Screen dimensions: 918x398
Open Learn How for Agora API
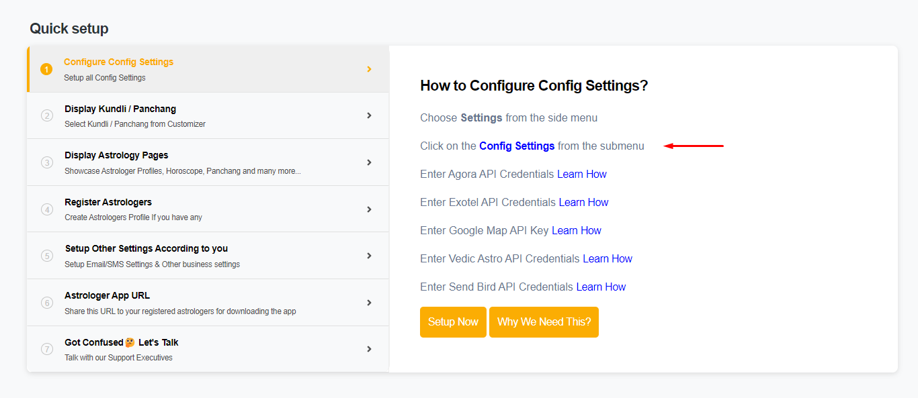point(582,174)
